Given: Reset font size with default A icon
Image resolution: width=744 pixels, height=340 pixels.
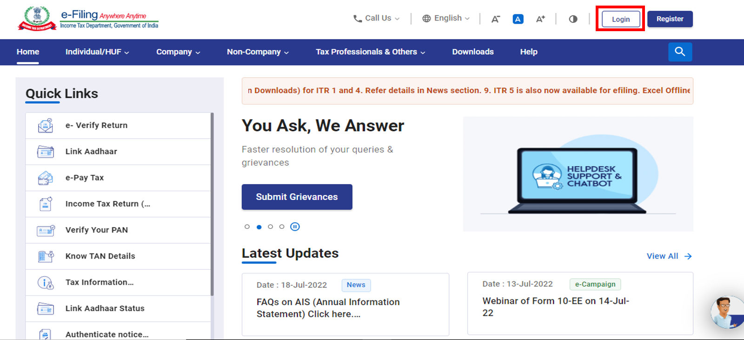Looking at the screenshot, I should pyautogui.click(x=518, y=19).
